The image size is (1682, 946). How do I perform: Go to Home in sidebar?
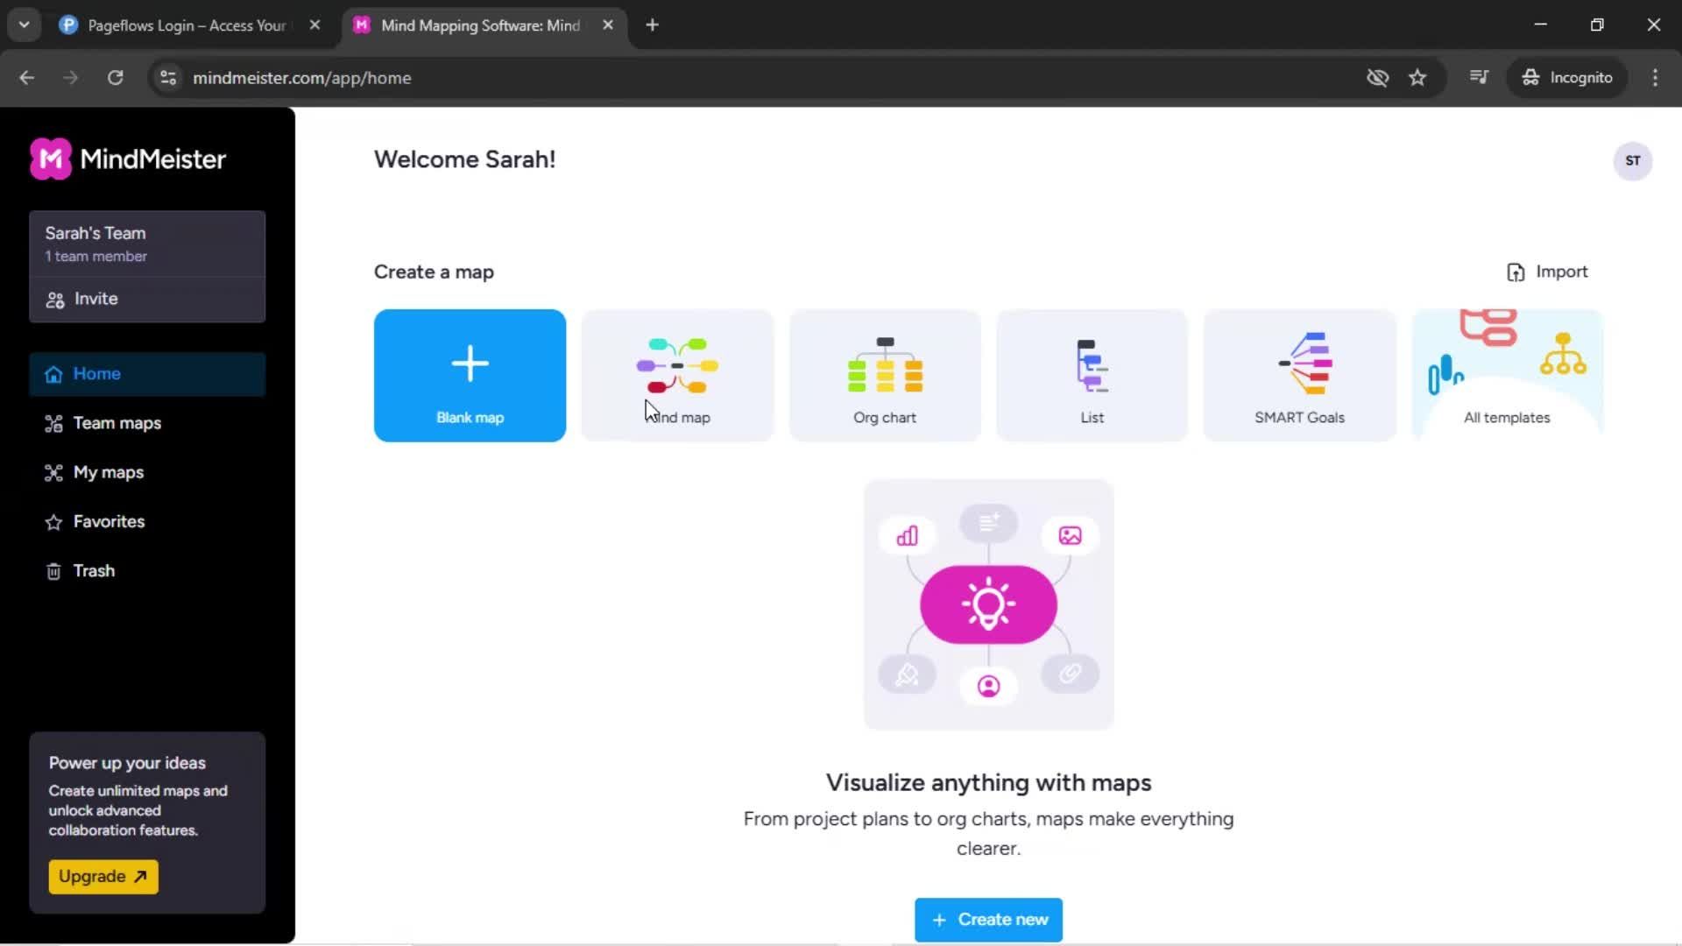click(147, 374)
